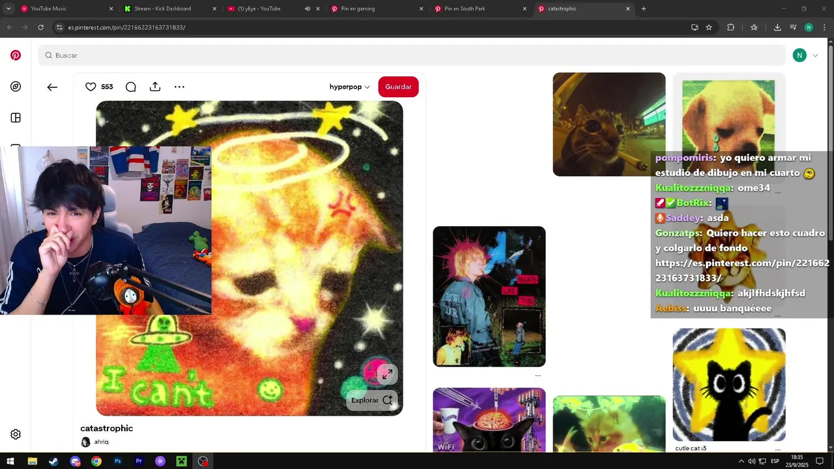
Task: Like the pin with the heart icon
Action: coord(91,87)
